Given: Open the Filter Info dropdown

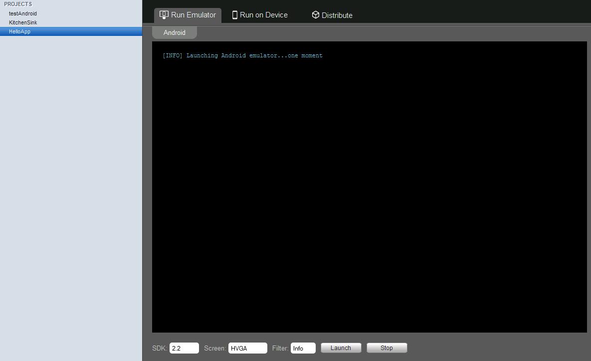Looking at the screenshot, I should (303, 348).
